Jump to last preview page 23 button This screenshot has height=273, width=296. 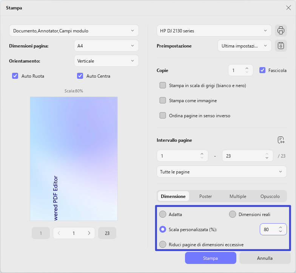pos(107,233)
